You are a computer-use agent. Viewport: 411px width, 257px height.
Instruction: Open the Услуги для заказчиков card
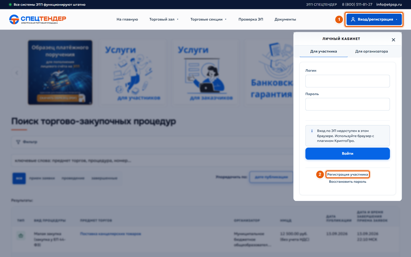(x=206, y=72)
